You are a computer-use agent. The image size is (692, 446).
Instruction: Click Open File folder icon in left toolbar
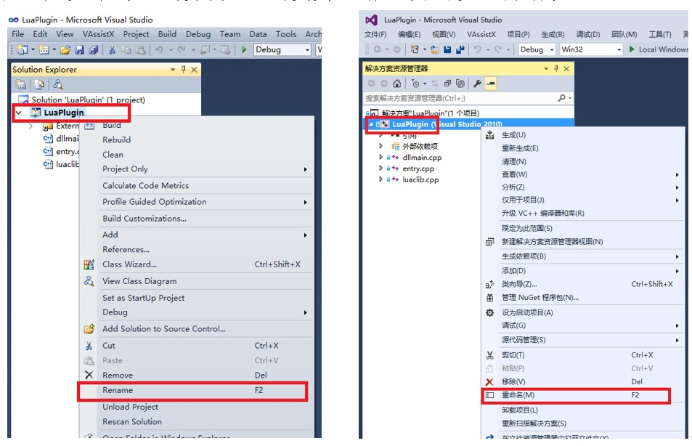tap(65, 50)
